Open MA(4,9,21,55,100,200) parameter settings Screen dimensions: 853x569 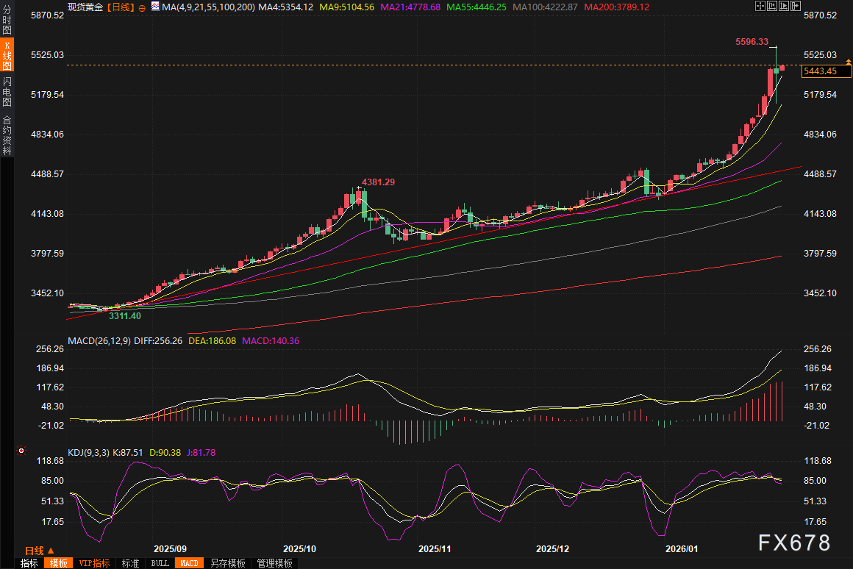208,7
